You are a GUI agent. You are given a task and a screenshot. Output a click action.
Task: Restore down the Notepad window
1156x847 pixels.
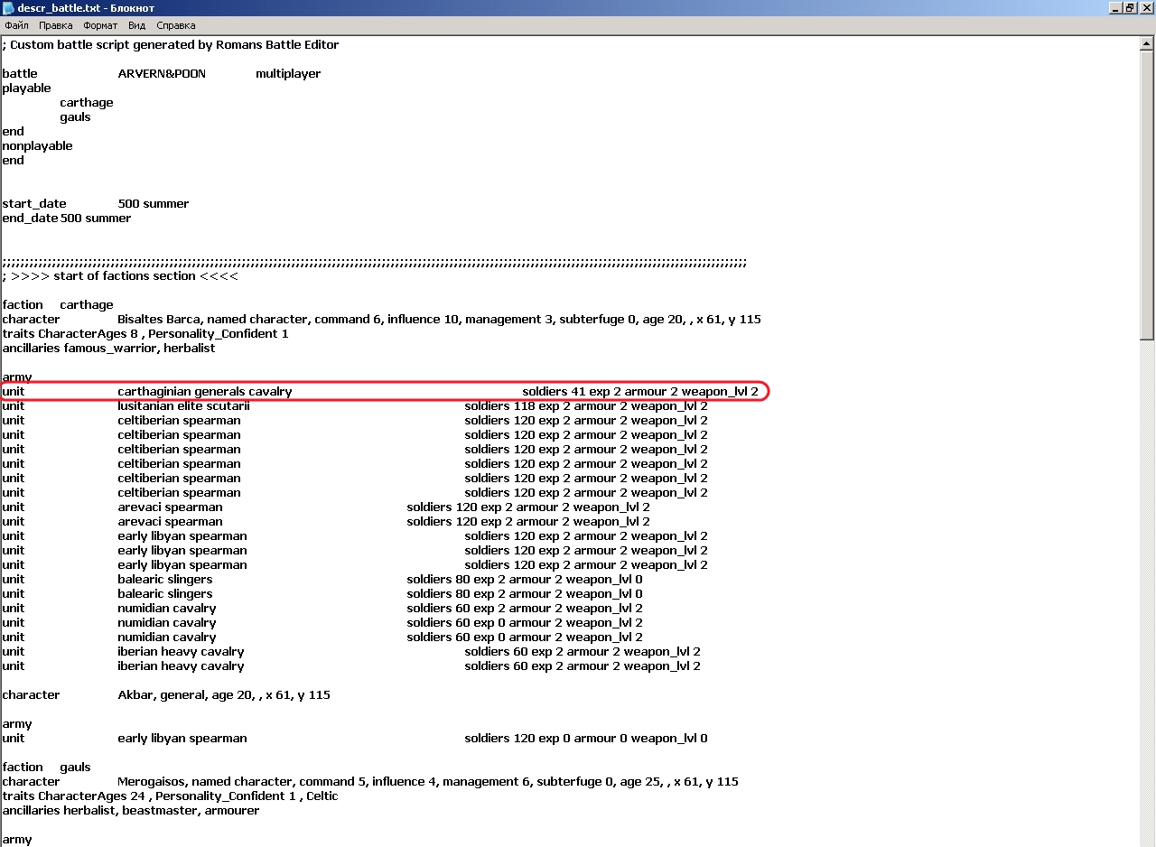(x=1130, y=8)
